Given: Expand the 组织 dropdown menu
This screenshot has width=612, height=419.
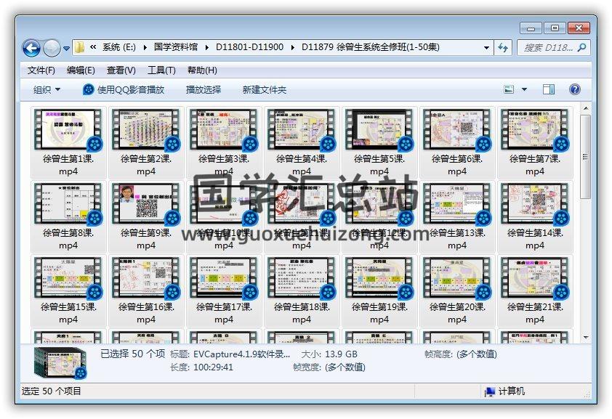Looking at the screenshot, I should point(47,90).
